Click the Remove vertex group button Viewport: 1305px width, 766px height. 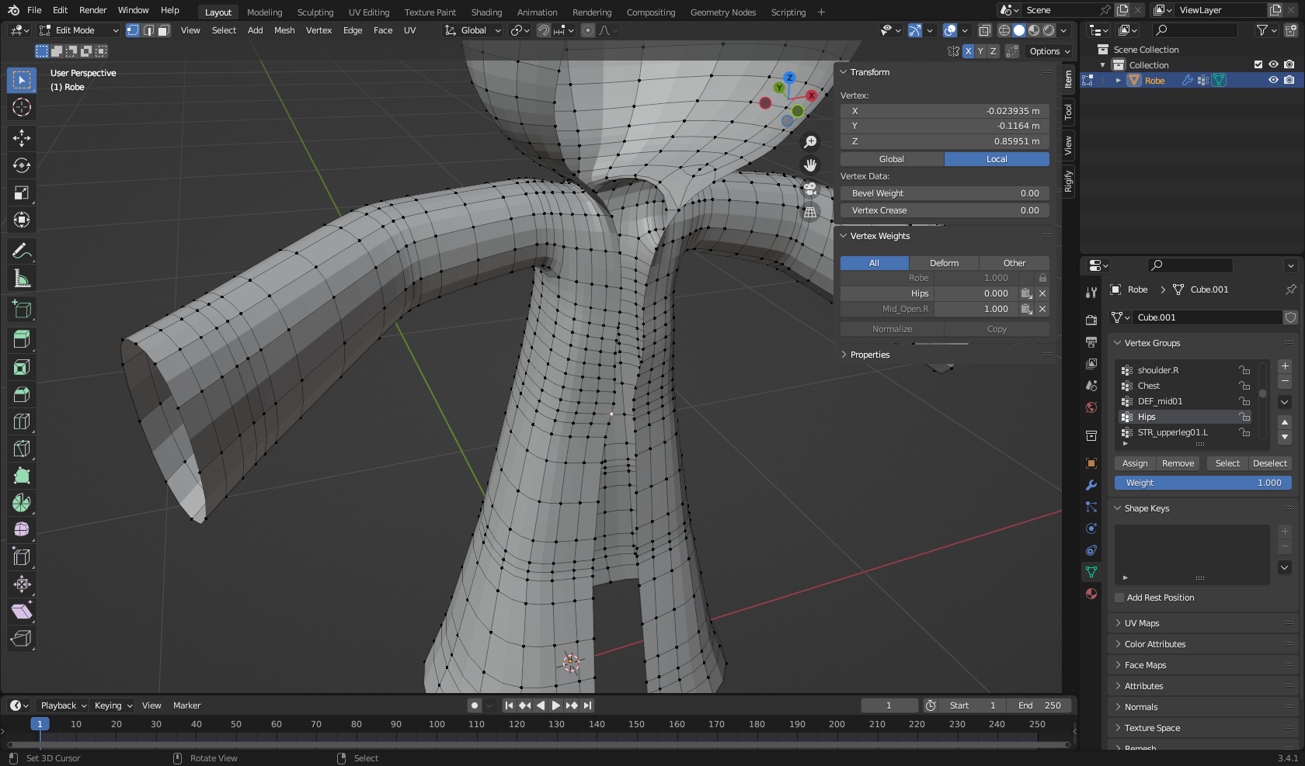point(1178,463)
